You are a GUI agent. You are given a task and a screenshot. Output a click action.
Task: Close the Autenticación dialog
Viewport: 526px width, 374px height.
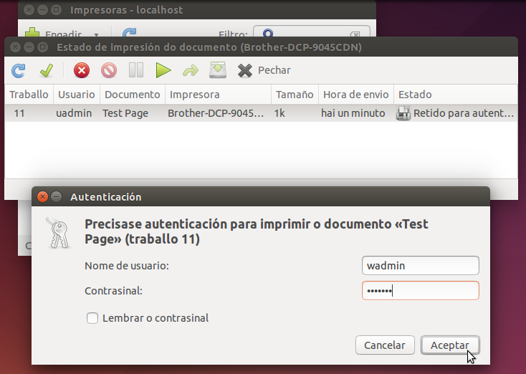[42, 196]
